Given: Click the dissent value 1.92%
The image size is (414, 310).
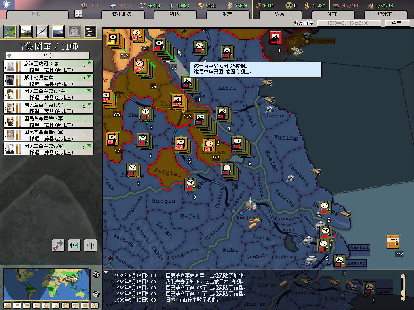Looking at the screenshot, I should coord(319,6).
